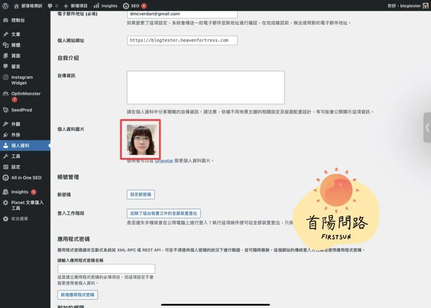Image resolution: width=431 pixels, height=308 pixels.
Task: Click the user avatar in the top-right corner
Action: [425, 6]
